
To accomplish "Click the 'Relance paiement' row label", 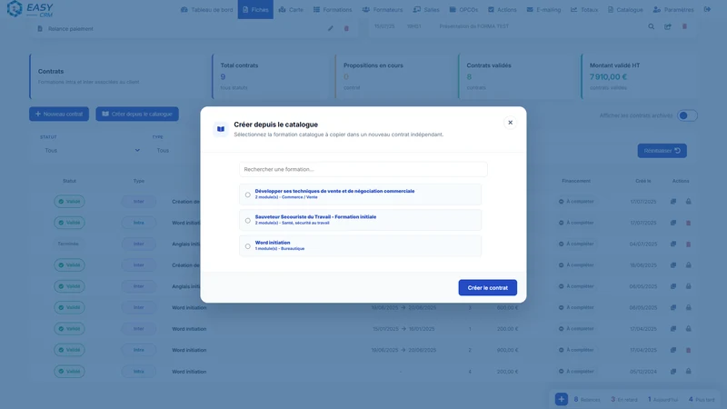I will [71, 29].
